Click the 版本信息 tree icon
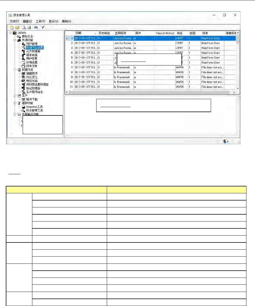Viewport: 255px width, 306px height. 24,66
